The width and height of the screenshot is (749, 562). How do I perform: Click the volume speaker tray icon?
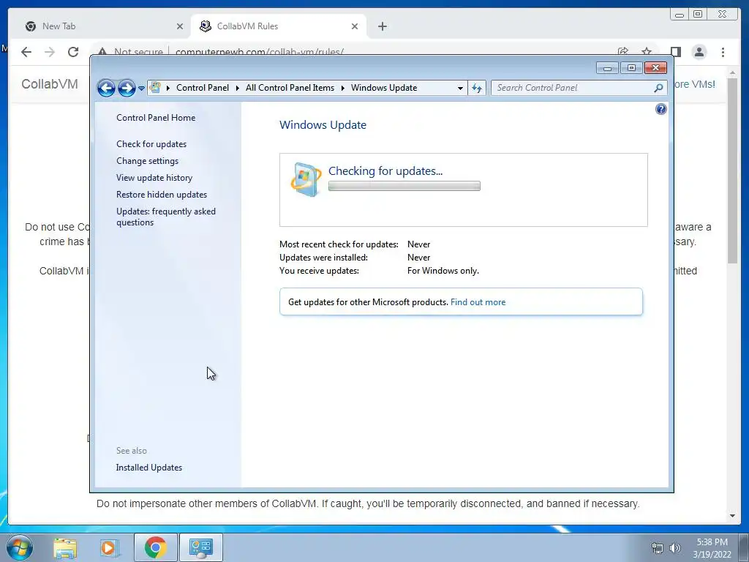(675, 548)
